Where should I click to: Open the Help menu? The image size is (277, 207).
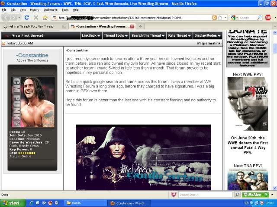click(76, 10)
